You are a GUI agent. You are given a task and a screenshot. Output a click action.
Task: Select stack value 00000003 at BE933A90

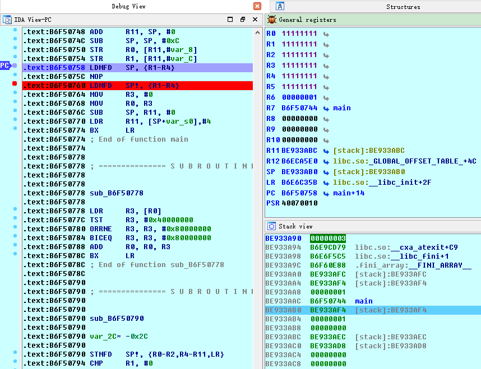click(x=328, y=238)
